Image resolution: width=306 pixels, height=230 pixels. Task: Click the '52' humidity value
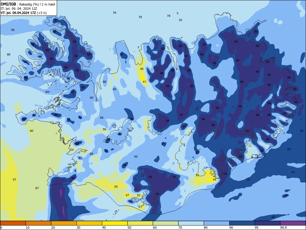[139, 195]
